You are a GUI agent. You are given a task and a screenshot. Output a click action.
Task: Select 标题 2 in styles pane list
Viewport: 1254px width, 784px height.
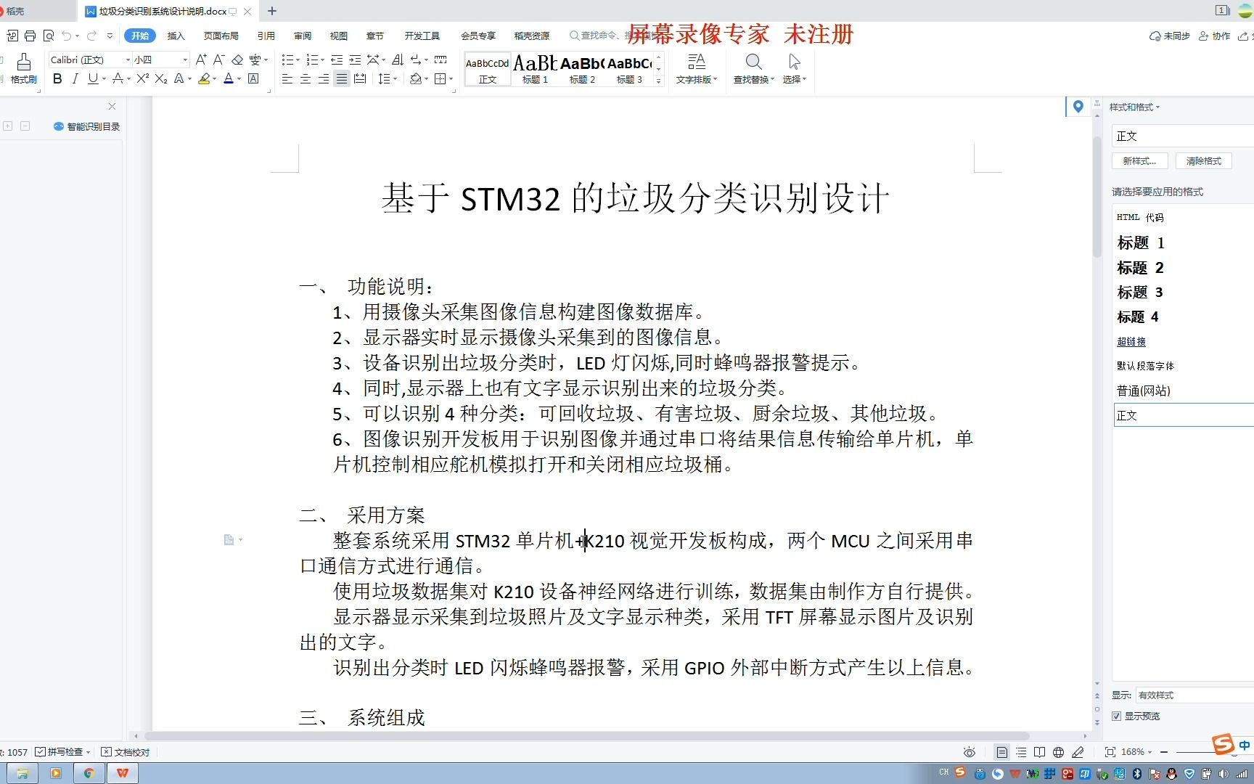[1140, 268]
